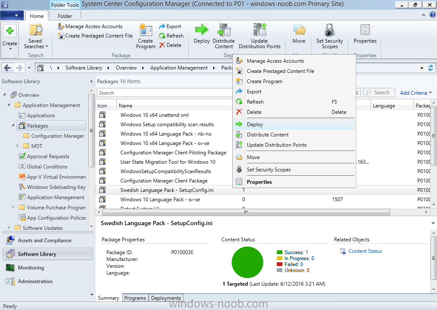Choose Deploy from the context menu

click(x=294, y=125)
